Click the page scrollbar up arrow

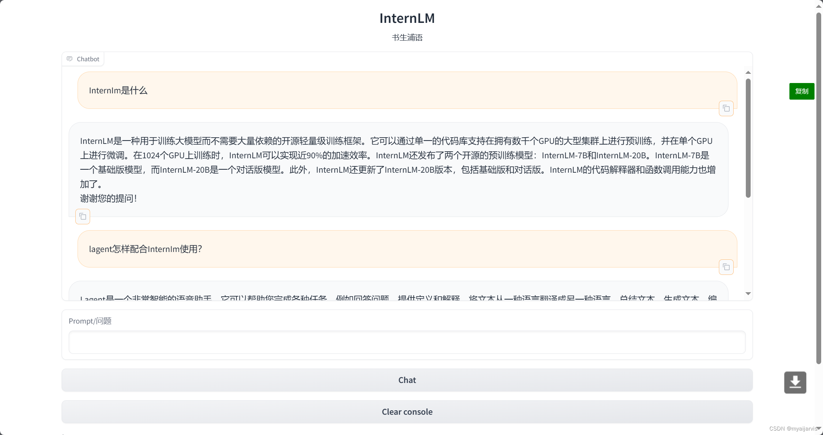tap(819, 6)
